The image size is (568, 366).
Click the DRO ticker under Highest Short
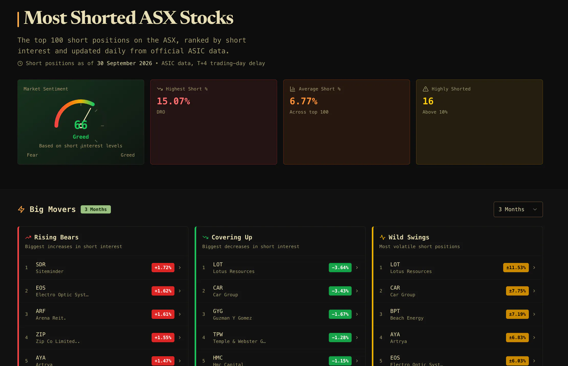161,112
